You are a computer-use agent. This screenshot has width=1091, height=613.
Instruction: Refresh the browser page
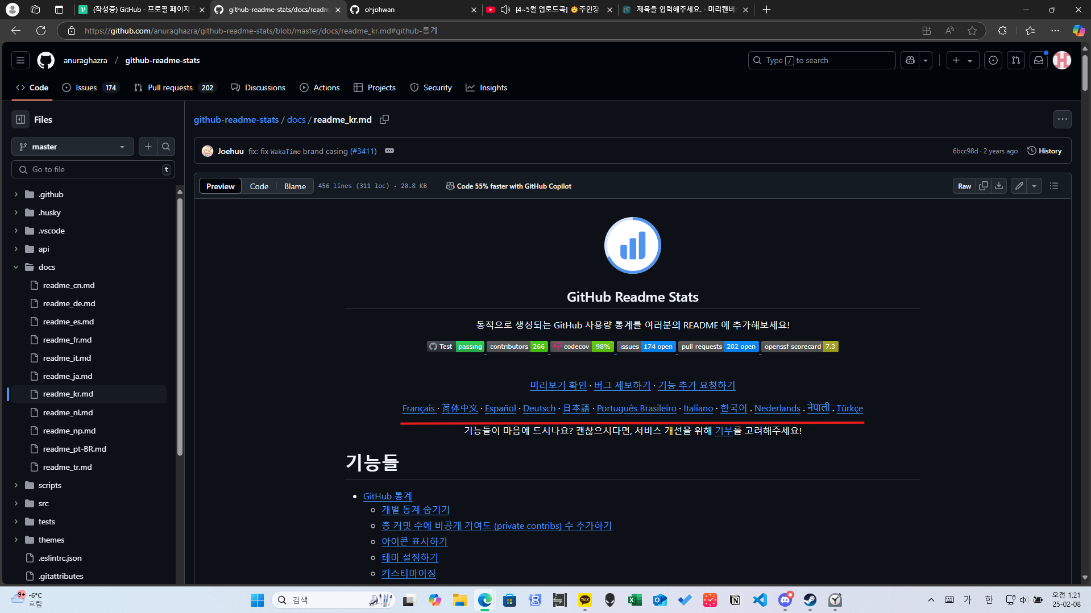(x=41, y=31)
